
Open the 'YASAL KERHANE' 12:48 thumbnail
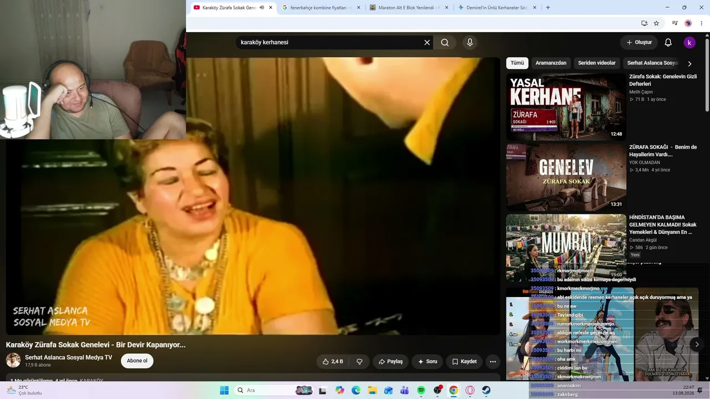[566, 106]
